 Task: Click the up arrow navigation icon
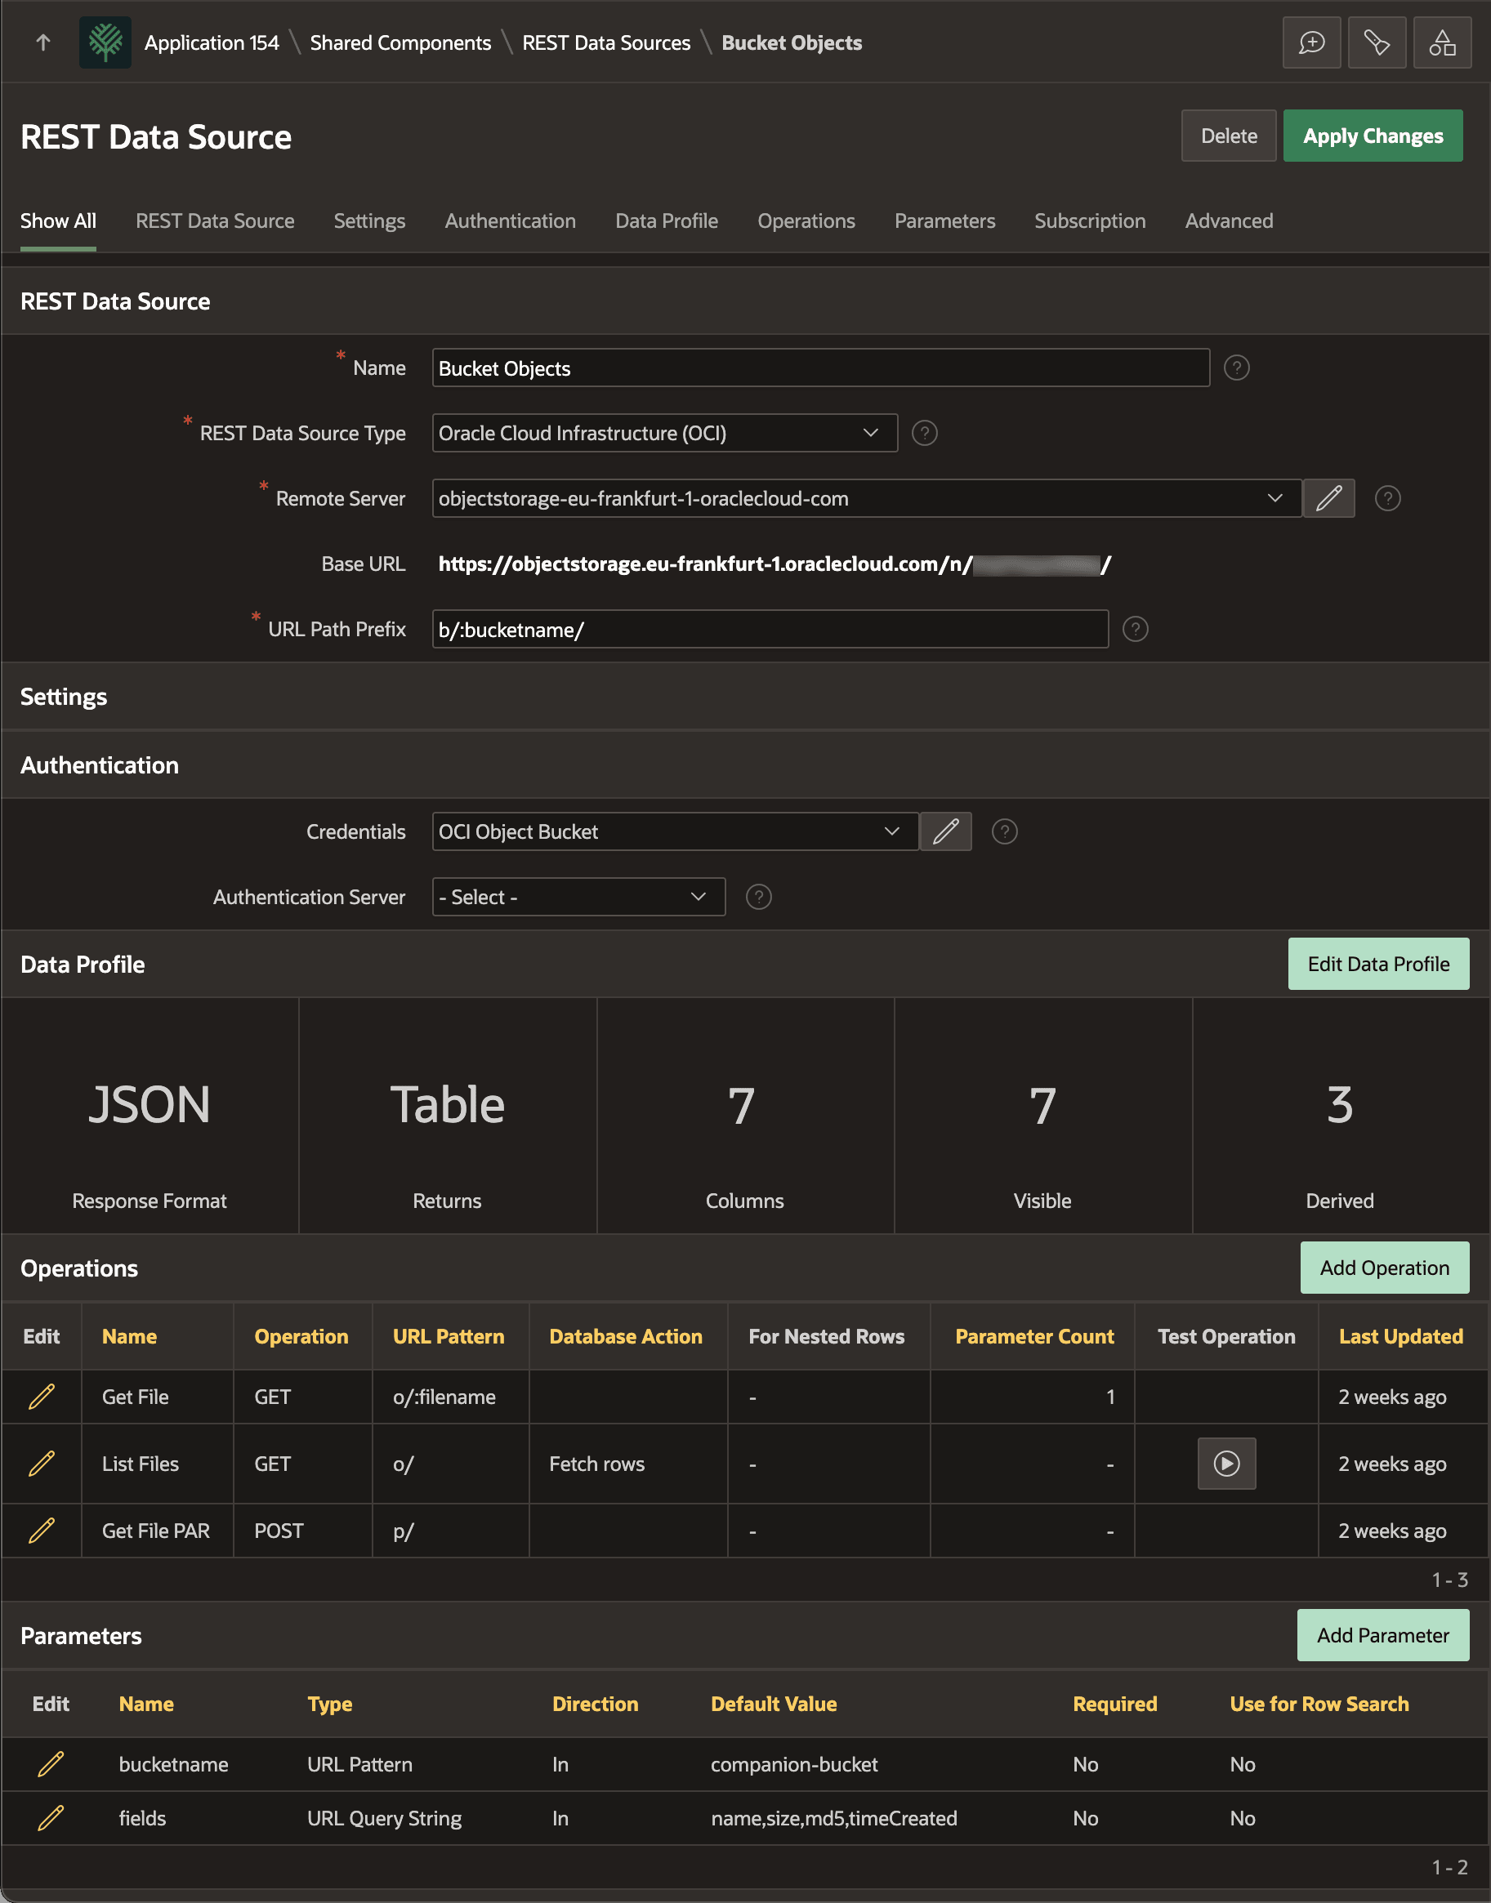click(42, 42)
